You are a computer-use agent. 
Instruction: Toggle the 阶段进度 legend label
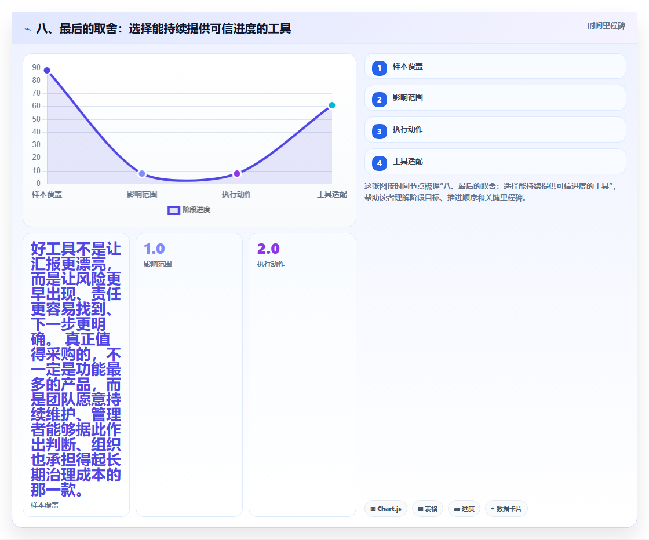point(196,210)
